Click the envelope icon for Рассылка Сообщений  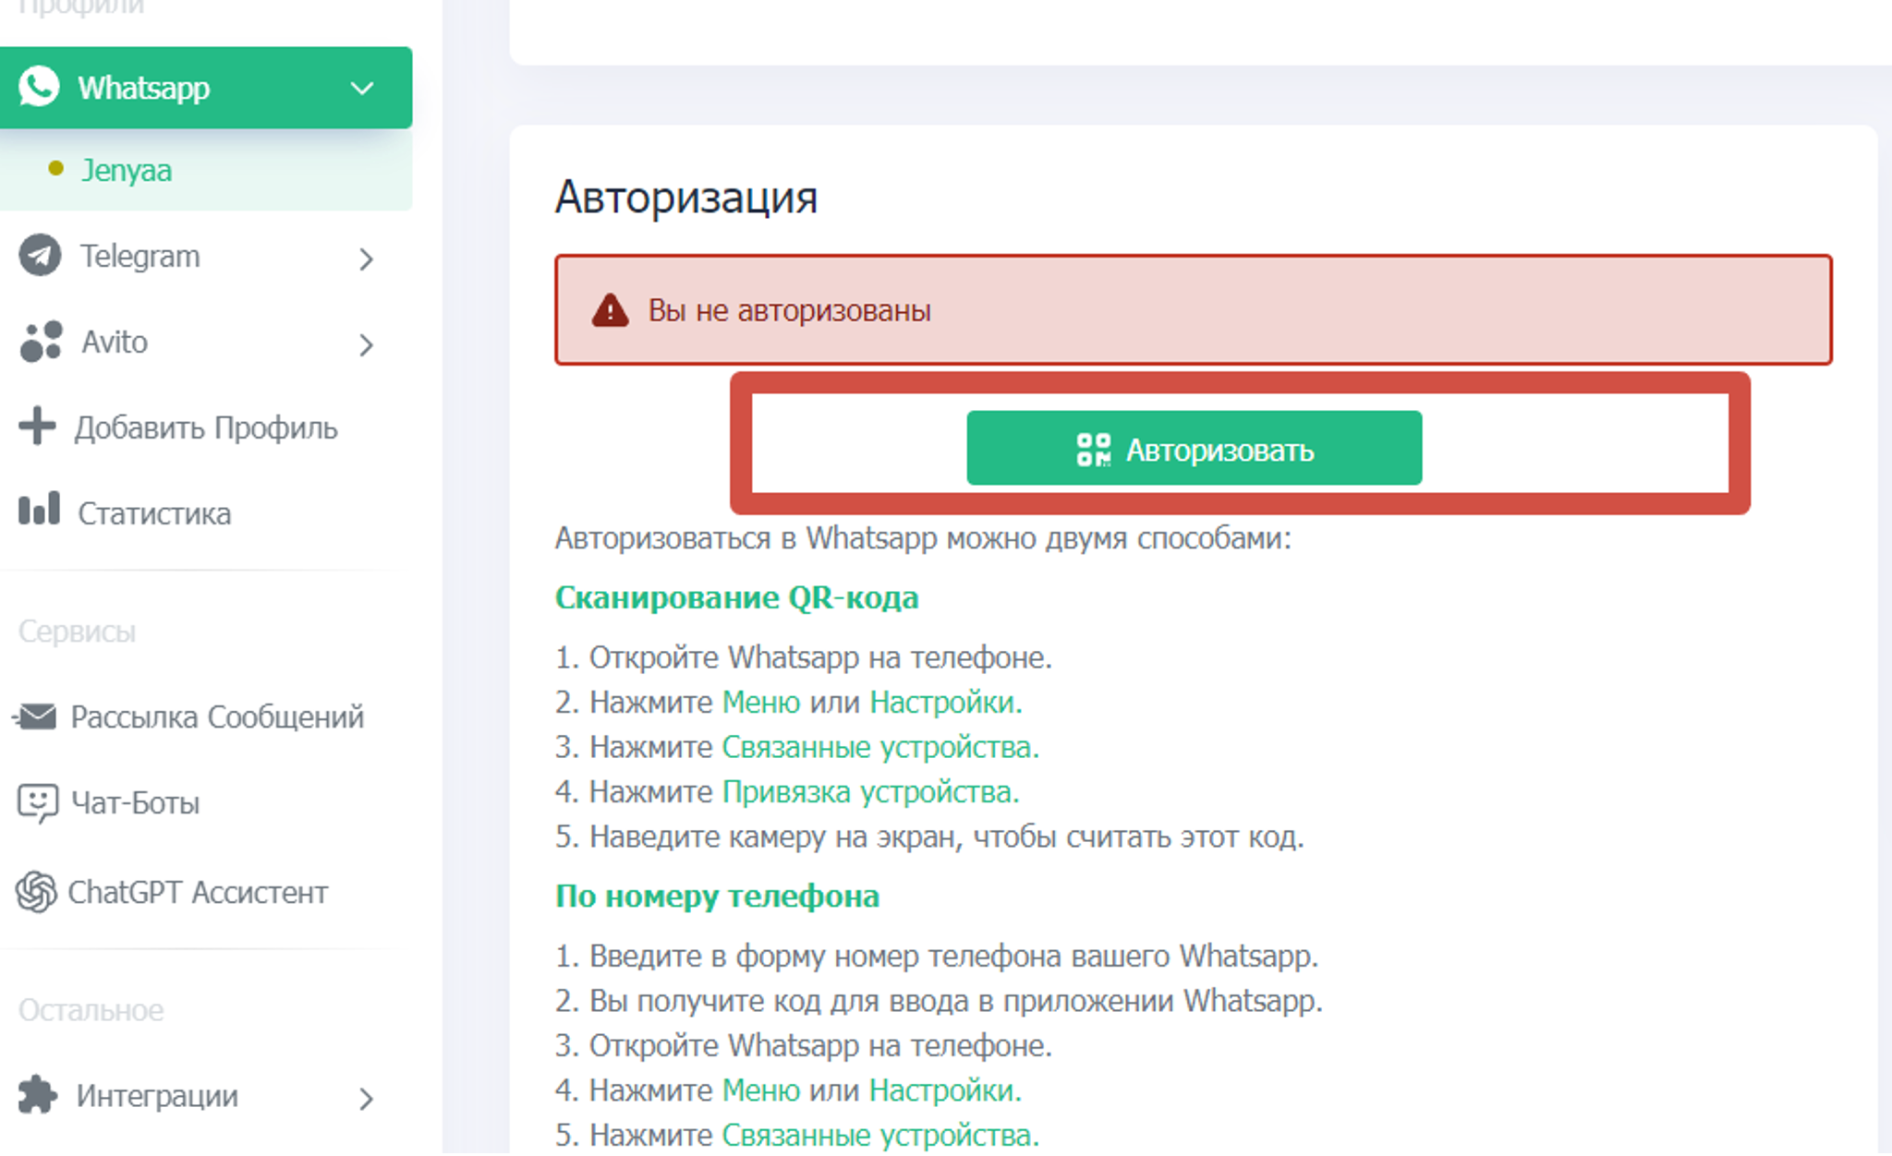click(36, 716)
